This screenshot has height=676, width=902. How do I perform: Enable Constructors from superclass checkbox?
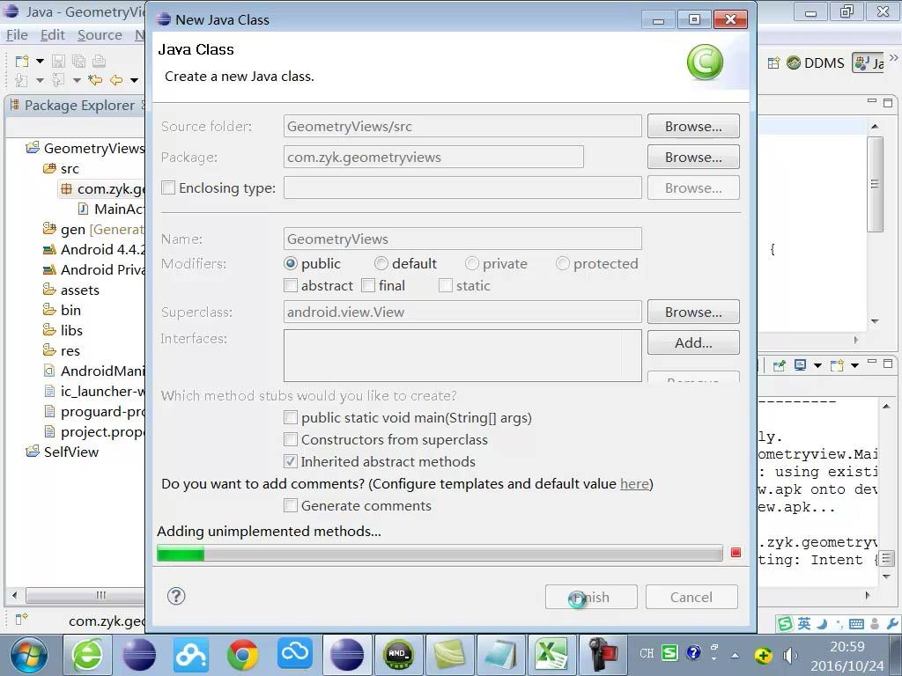pyautogui.click(x=291, y=440)
